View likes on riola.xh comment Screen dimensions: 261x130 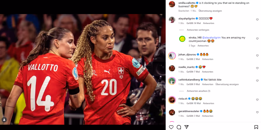(x=194, y=103)
